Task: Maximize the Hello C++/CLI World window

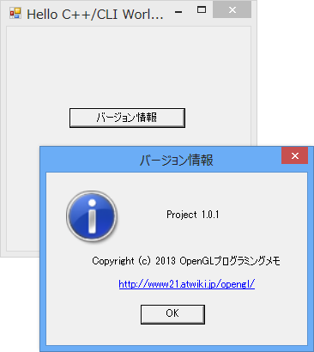Action: [x=202, y=10]
